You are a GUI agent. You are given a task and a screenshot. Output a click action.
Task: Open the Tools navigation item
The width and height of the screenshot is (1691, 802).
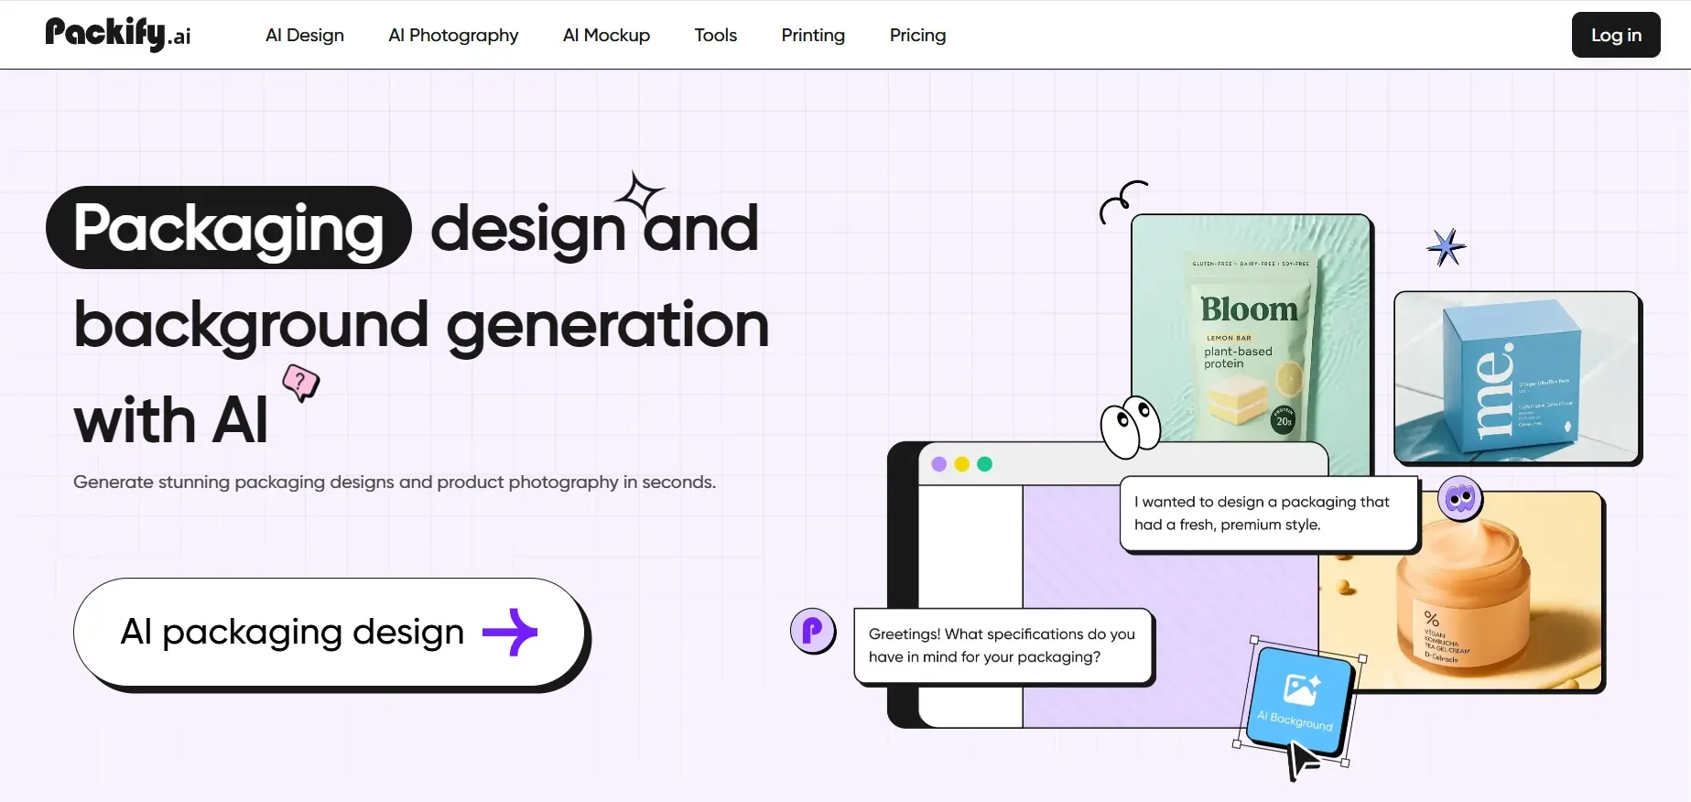(715, 35)
